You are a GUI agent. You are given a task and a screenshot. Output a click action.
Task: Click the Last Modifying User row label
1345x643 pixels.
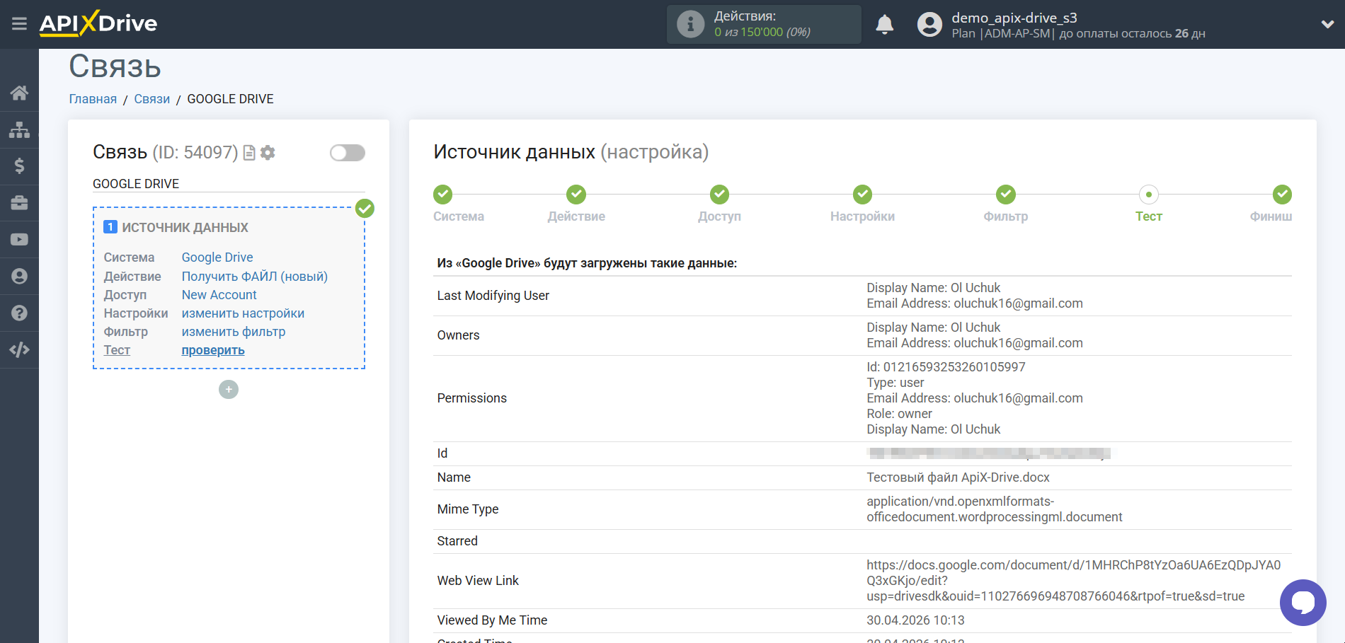tap(493, 296)
